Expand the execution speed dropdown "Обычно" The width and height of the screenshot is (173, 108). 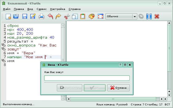(134, 16)
